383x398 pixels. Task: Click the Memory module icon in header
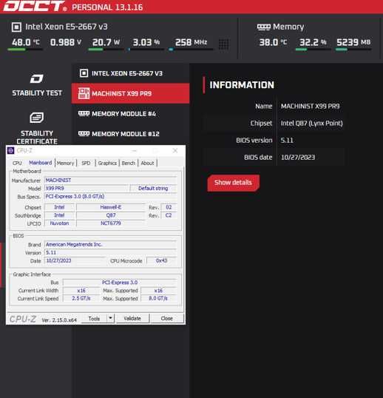pyautogui.click(x=264, y=27)
